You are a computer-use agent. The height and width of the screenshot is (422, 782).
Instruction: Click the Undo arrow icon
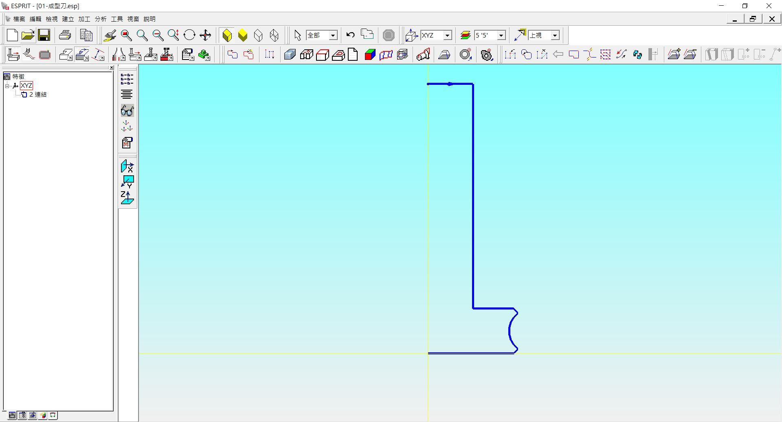coord(350,35)
